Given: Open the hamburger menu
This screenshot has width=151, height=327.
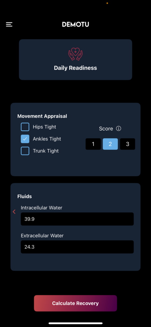Looking at the screenshot, I should tap(9, 25).
